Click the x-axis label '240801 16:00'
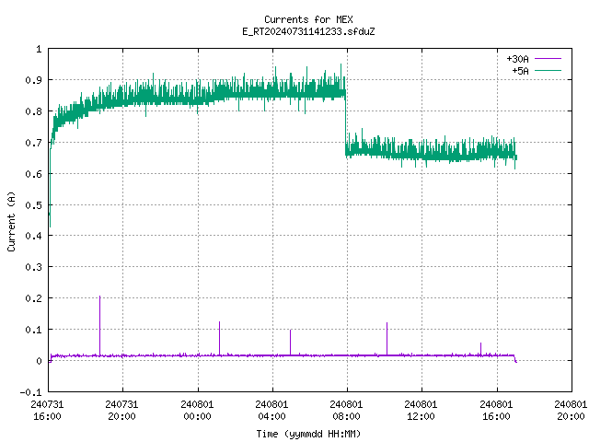 [496, 411]
